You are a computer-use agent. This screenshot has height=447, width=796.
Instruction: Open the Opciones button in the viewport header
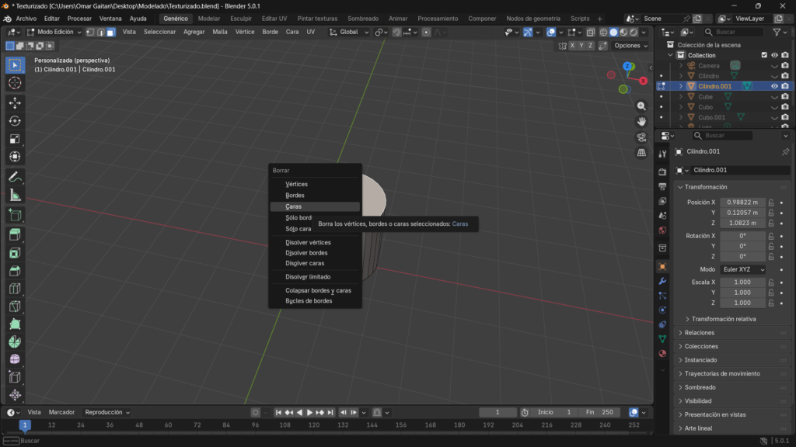tap(630, 46)
